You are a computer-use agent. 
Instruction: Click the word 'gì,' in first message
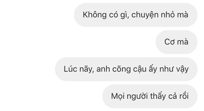125,15
